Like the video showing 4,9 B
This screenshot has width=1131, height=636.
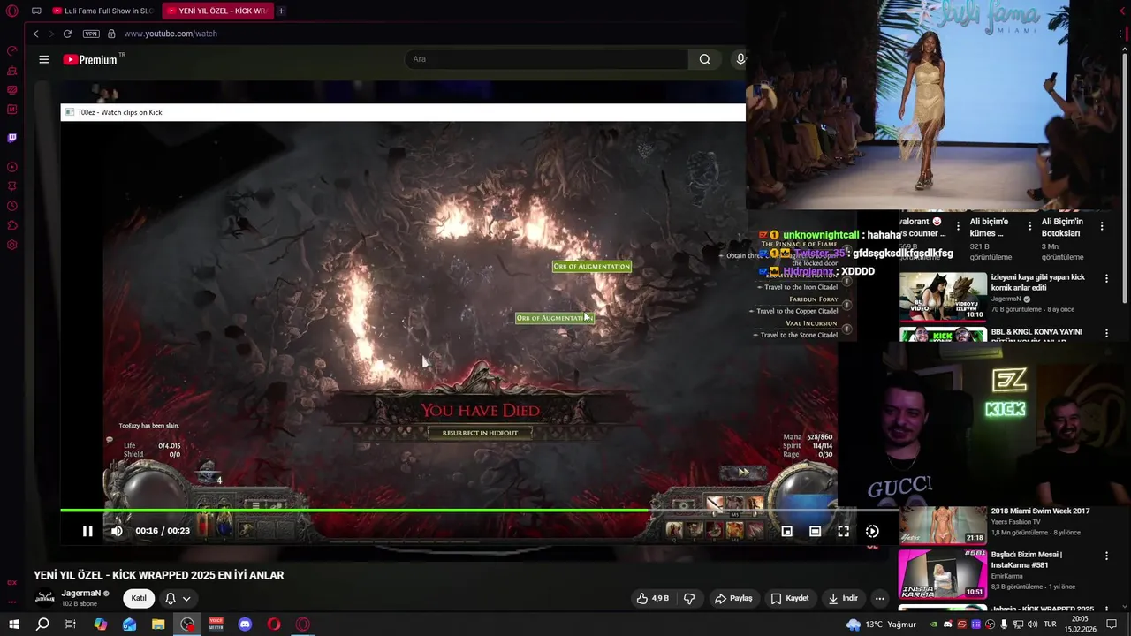click(653, 598)
